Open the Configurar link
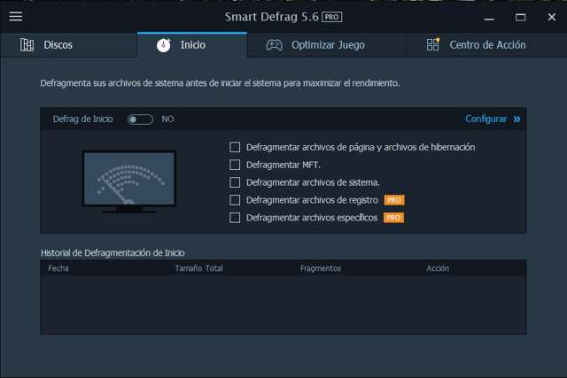This screenshot has height=378, width=567. point(486,119)
